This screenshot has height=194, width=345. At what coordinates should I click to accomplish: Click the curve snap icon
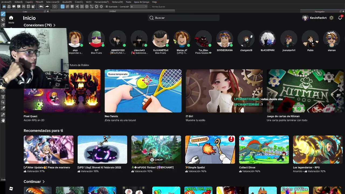[92, 6]
